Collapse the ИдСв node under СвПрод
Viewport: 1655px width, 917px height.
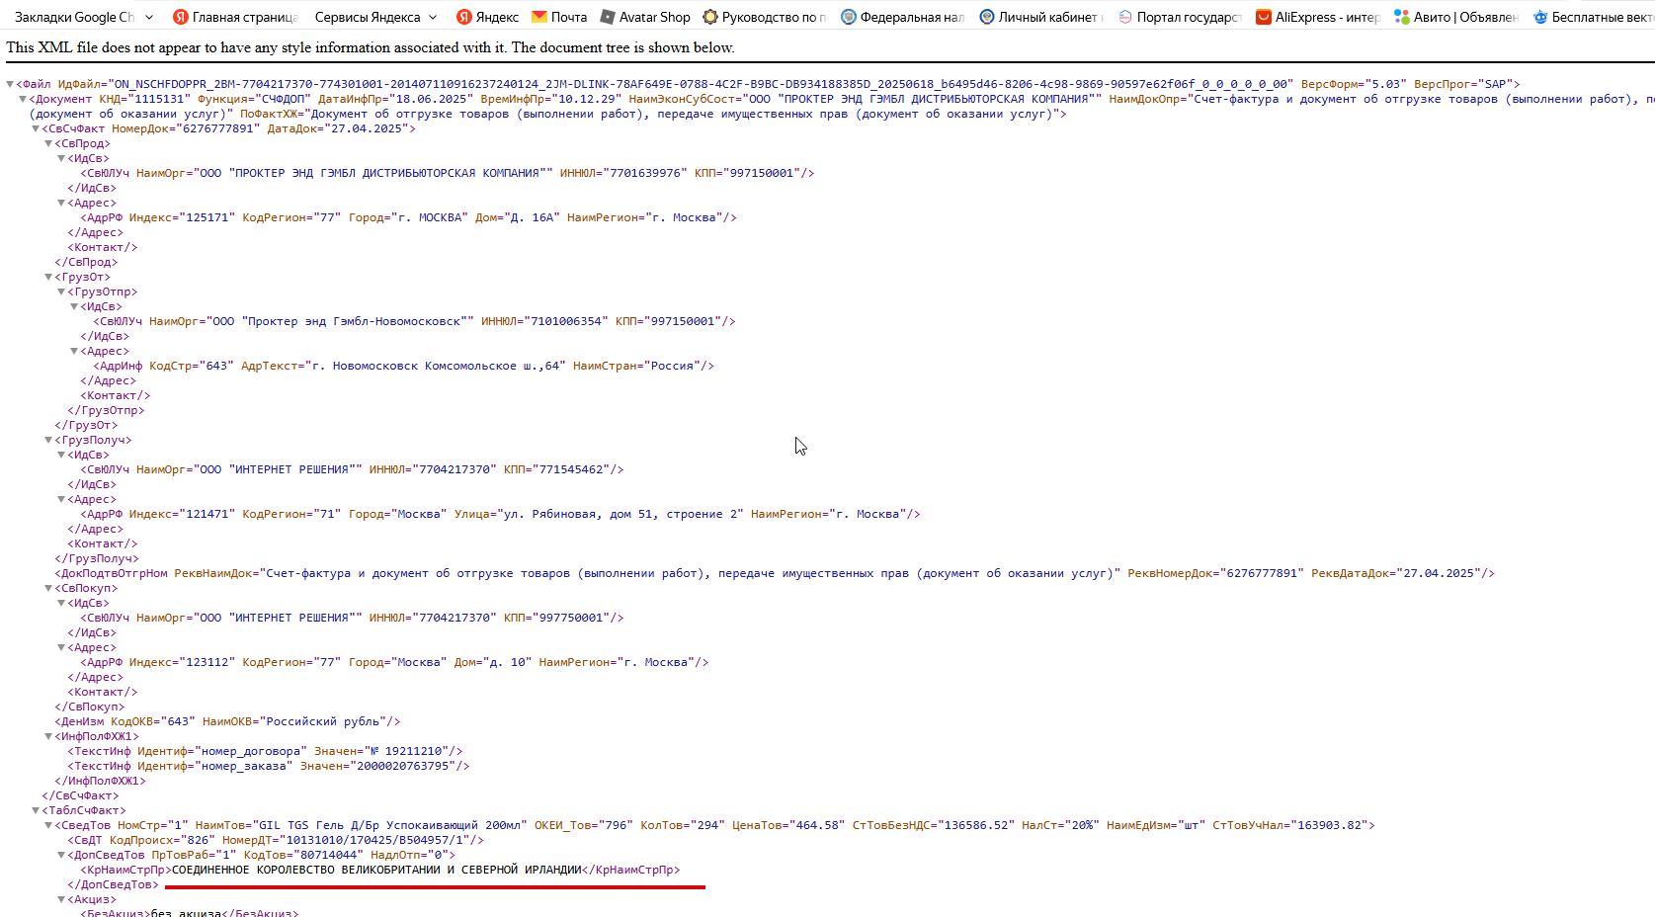pyautogui.click(x=61, y=159)
